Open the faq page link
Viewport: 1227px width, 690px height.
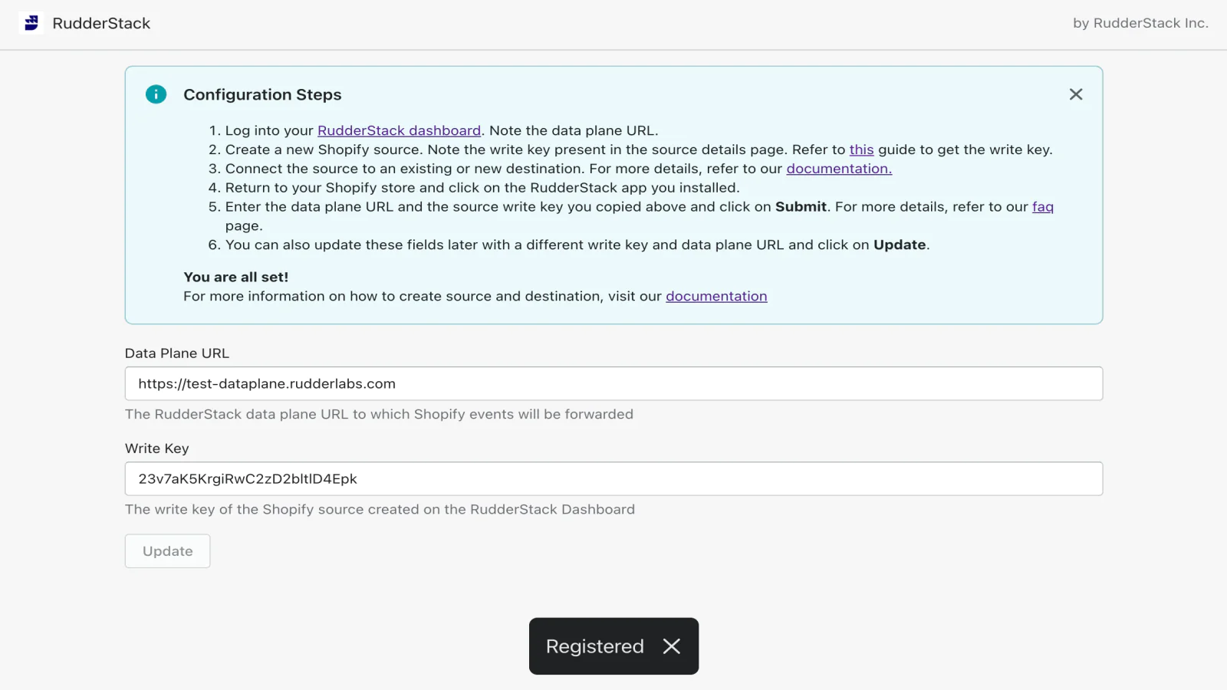[1042, 207]
